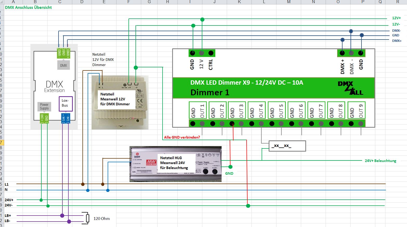Click the OUT 9 terminal label
This screenshot has height=227, width=407.
361,111
